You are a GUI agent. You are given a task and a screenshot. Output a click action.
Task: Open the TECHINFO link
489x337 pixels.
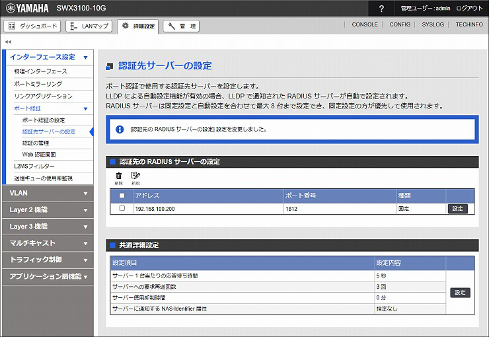(x=469, y=24)
